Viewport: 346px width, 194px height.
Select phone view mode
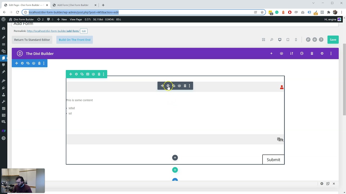pos(296,40)
